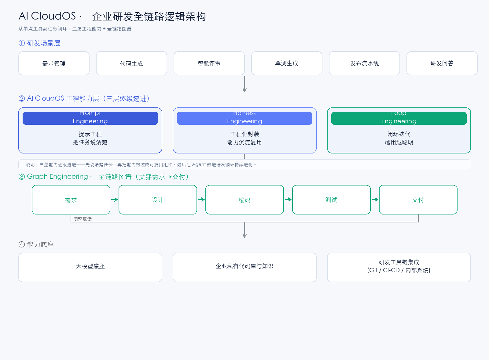This screenshot has width=489, height=360.
Task: Click the 说明 note box text
Action: [x=141, y=165]
